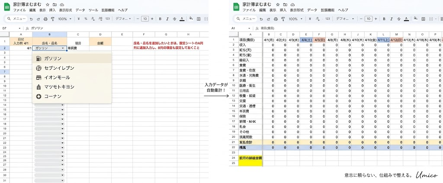Click undo in the input sheet window
443x183 pixels.
[x=31, y=19]
